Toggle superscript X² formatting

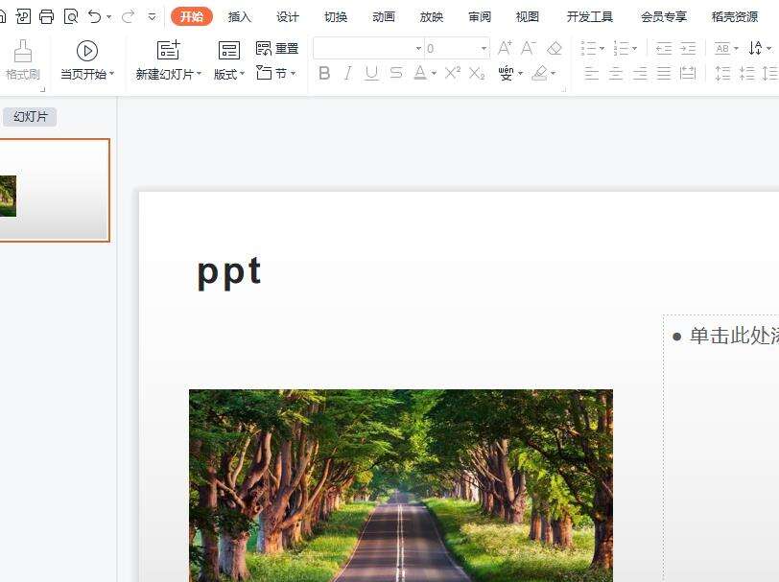coord(452,73)
